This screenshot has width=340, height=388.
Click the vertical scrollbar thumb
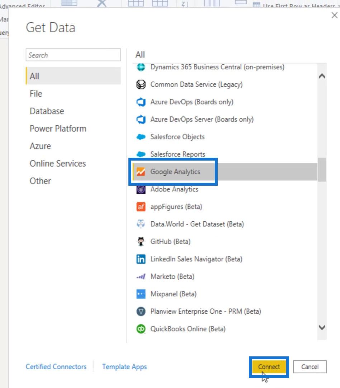[322, 170]
